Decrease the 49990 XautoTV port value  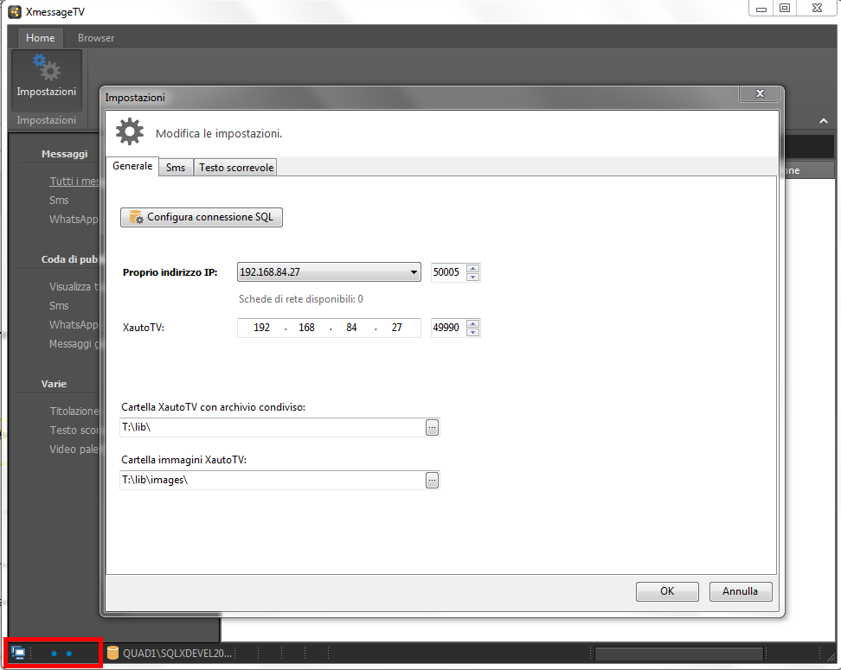[x=472, y=332]
